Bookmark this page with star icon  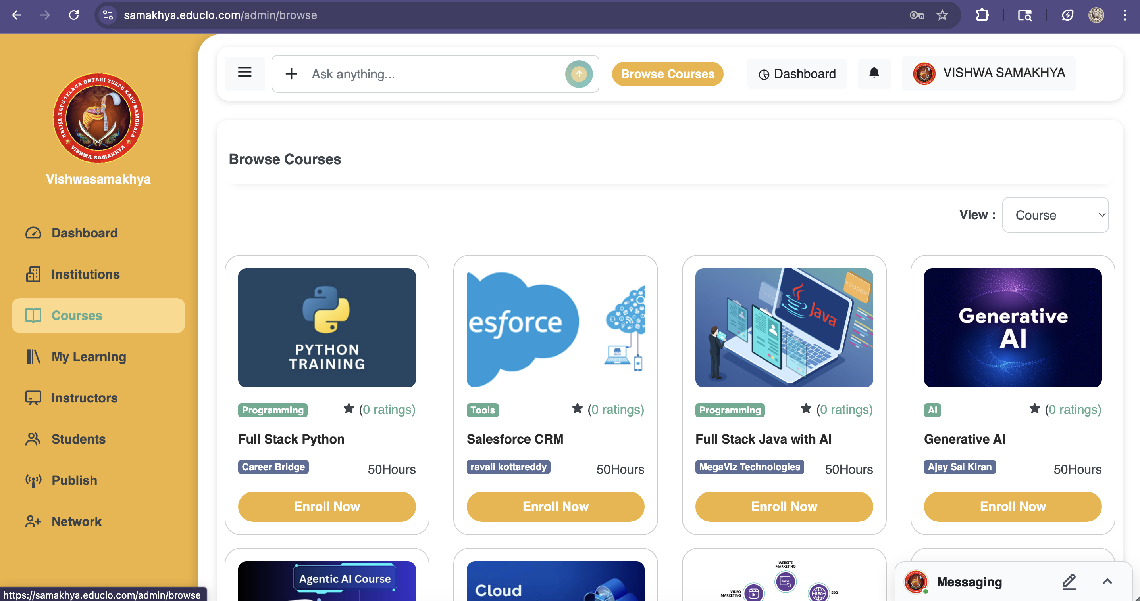click(x=942, y=15)
